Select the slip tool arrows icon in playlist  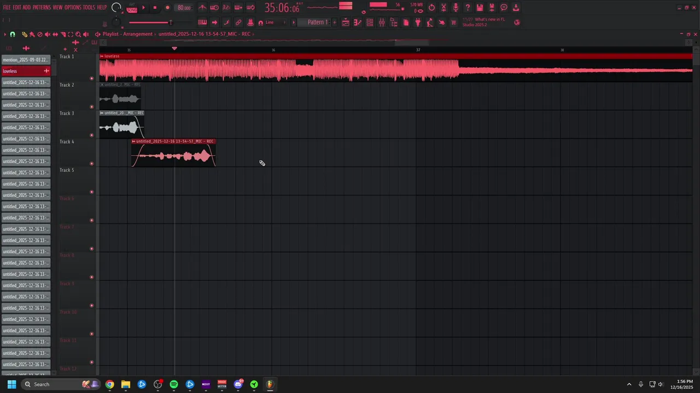pos(55,34)
